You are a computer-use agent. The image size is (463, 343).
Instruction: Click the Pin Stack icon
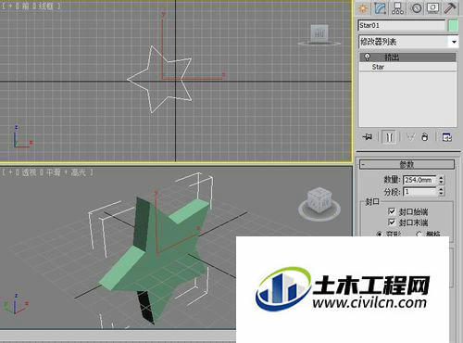click(x=368, y=136)
